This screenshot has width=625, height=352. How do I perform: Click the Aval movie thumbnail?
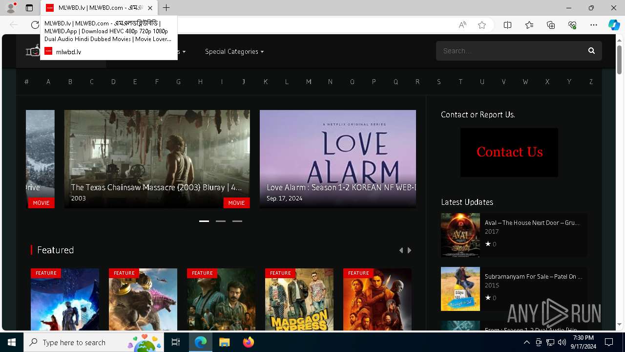coord(460,235)
